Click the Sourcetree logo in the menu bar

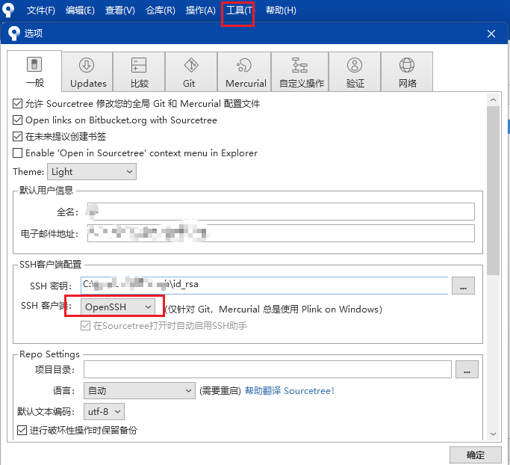coord(8,10)
